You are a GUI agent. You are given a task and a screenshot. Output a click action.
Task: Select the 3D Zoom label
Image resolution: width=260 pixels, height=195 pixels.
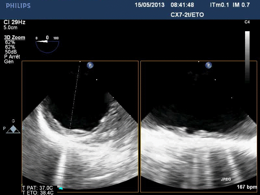click(15, 37)
